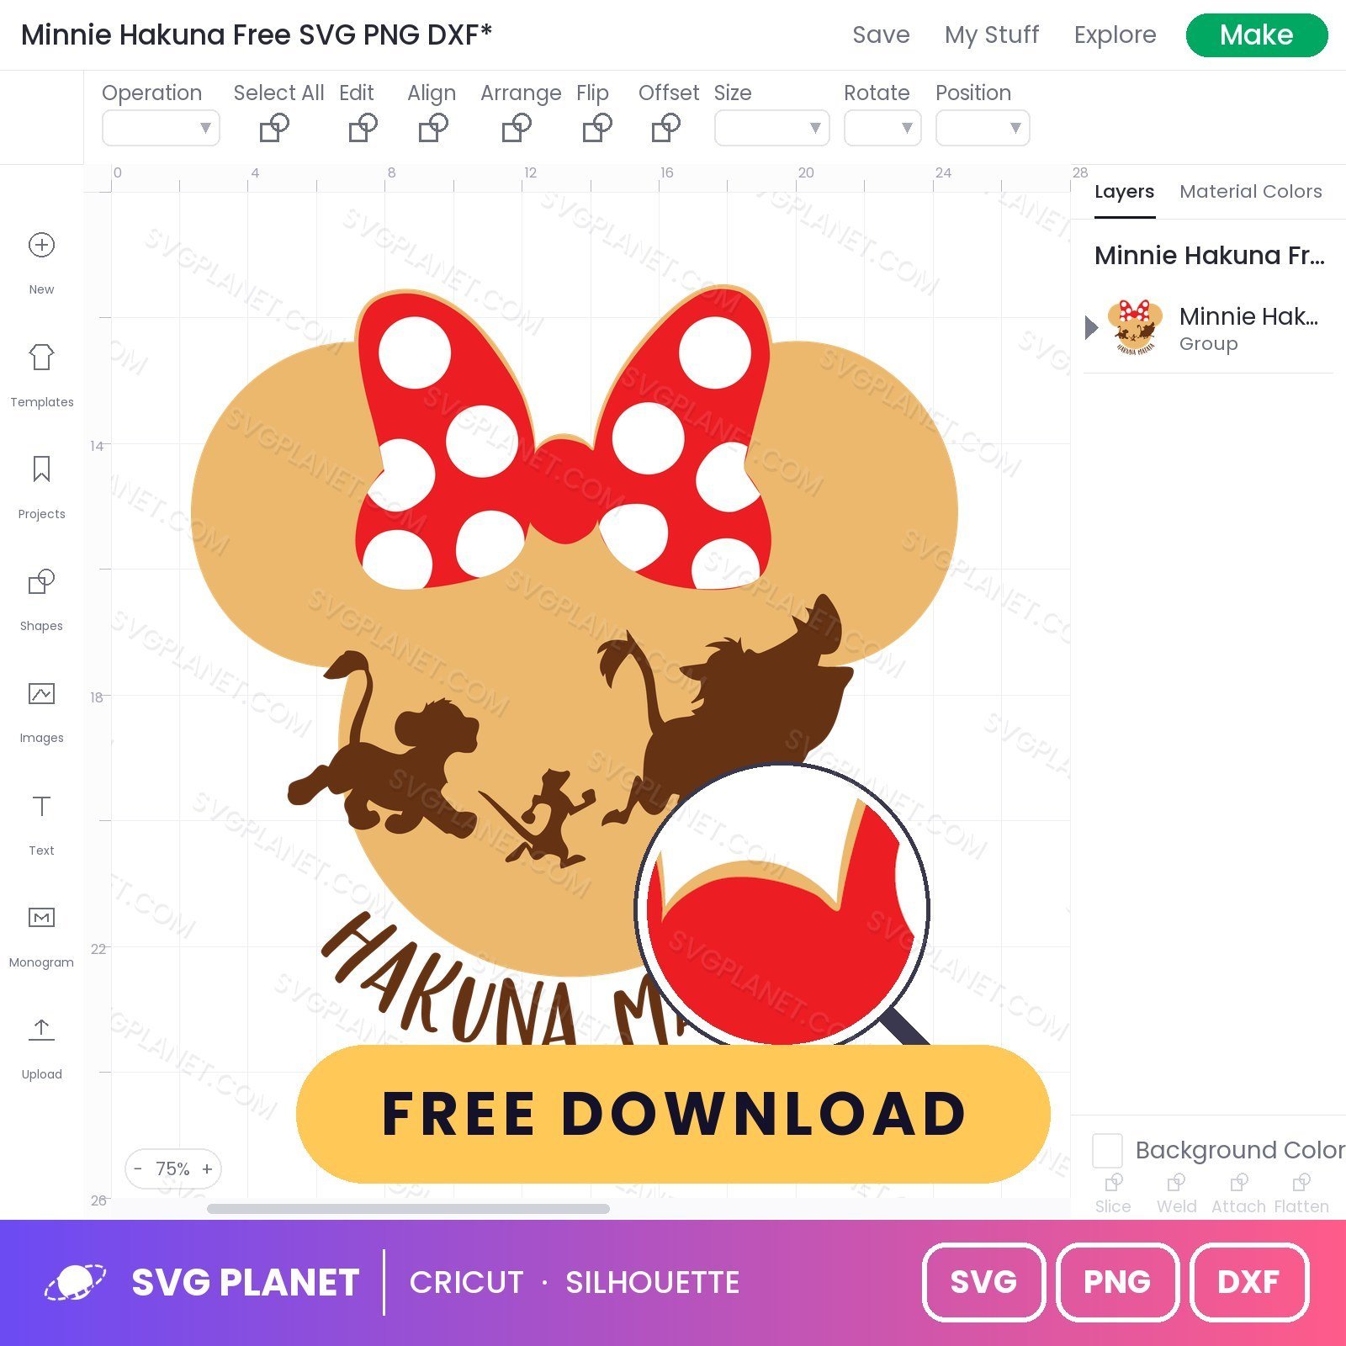
Task: Open the Rotate dropdown
Action: (x=882, y=128)
